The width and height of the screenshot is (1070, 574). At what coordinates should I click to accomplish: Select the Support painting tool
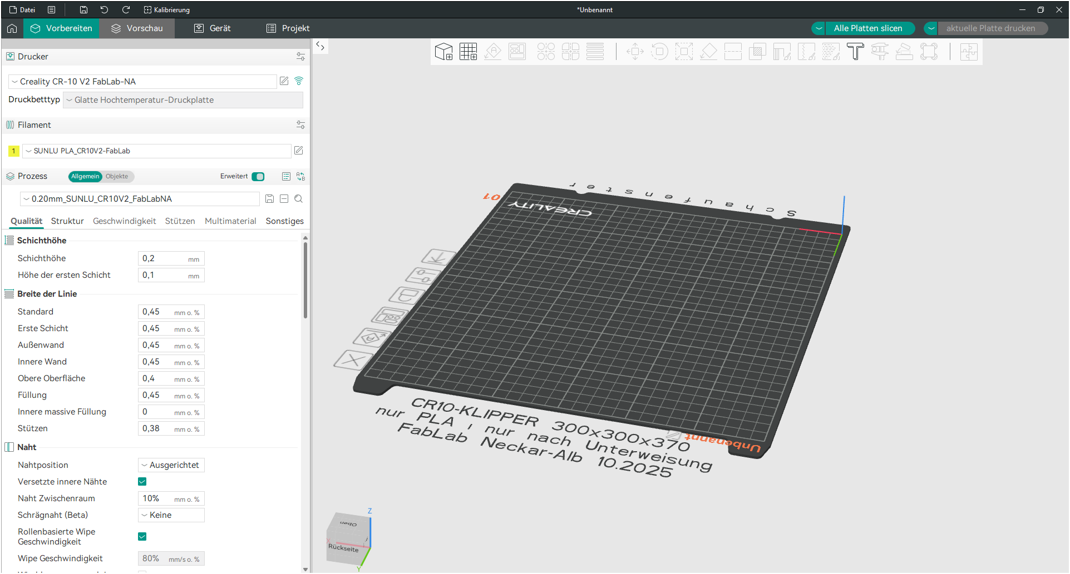coord(782,52)
